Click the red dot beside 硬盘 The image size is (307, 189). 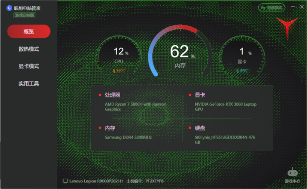(x=190, y=128)
